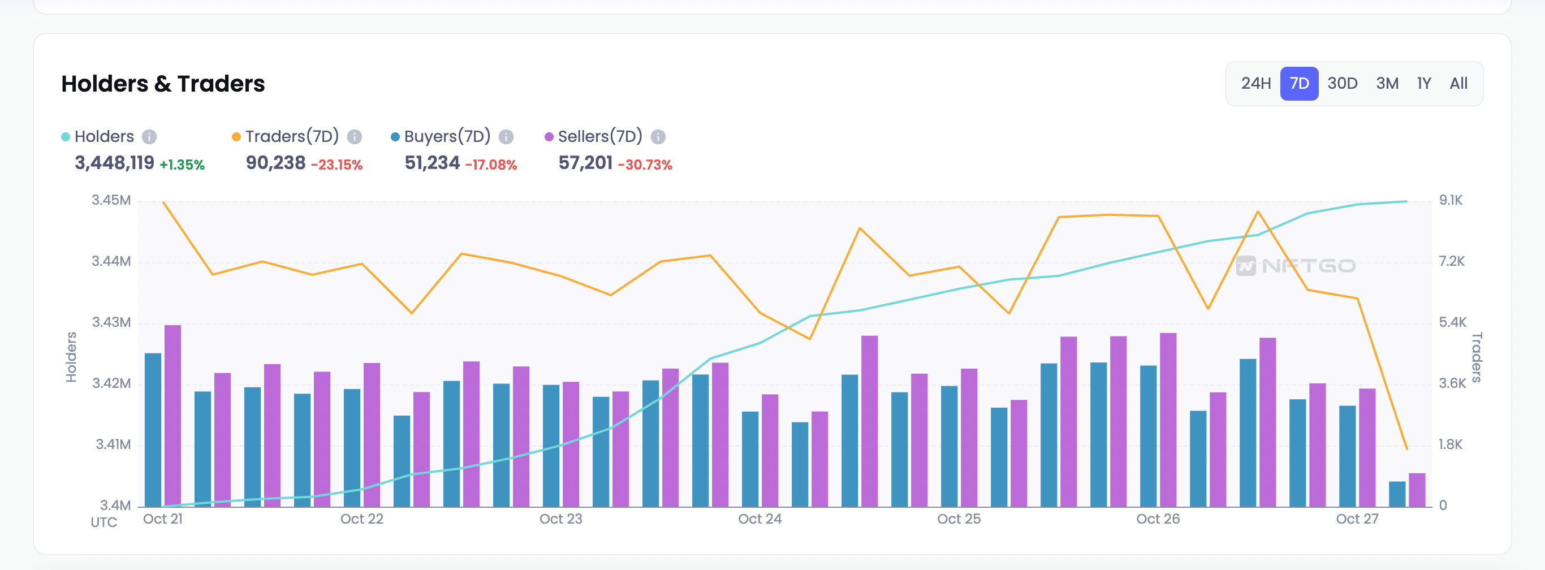The image size is (1545, 570).
Task: Click the purple Sellers legend dot
Action: (x=549, y=137)
